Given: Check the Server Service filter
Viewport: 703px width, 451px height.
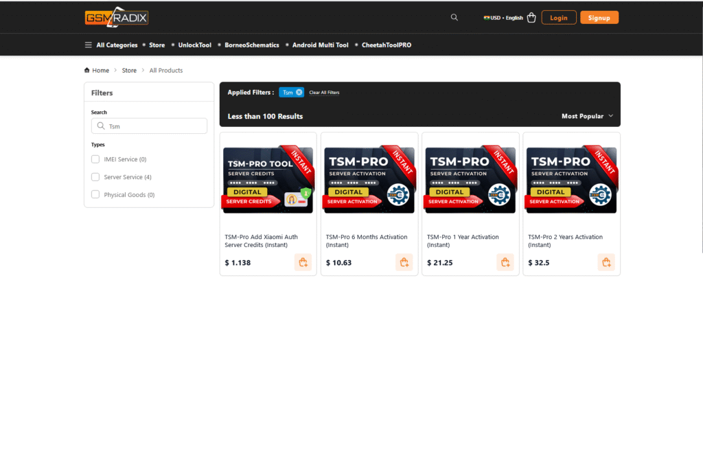Looking at the screenshot, I should pyautogui.click(x=95, y=177).
